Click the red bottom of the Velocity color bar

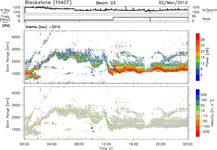198,134
